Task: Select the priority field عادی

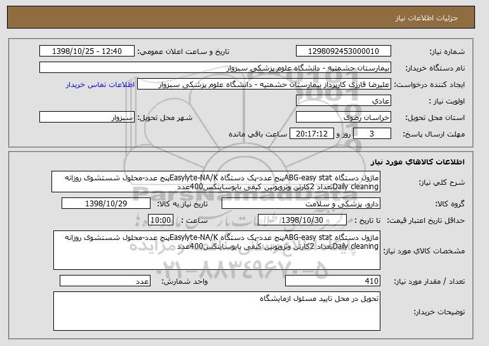Action: click(x=344, y=101)
